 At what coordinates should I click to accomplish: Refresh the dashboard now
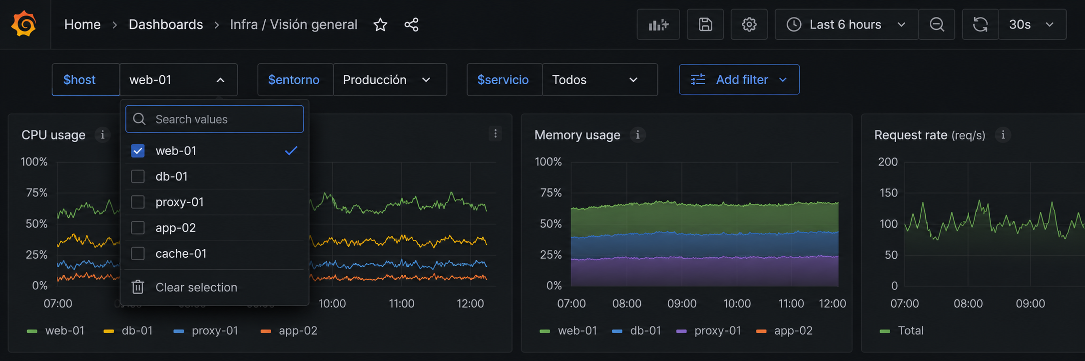(x=980, y=24)
